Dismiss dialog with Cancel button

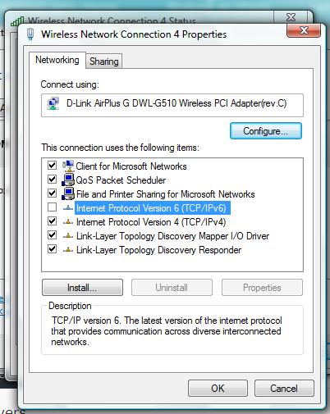pyautogui.click(x=284, y=388)
